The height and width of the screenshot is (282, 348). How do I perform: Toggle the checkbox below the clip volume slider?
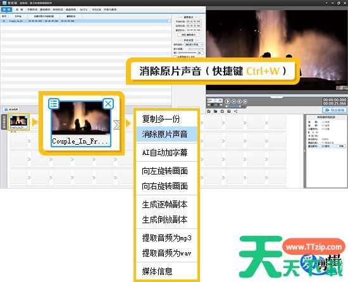(175, 57)
